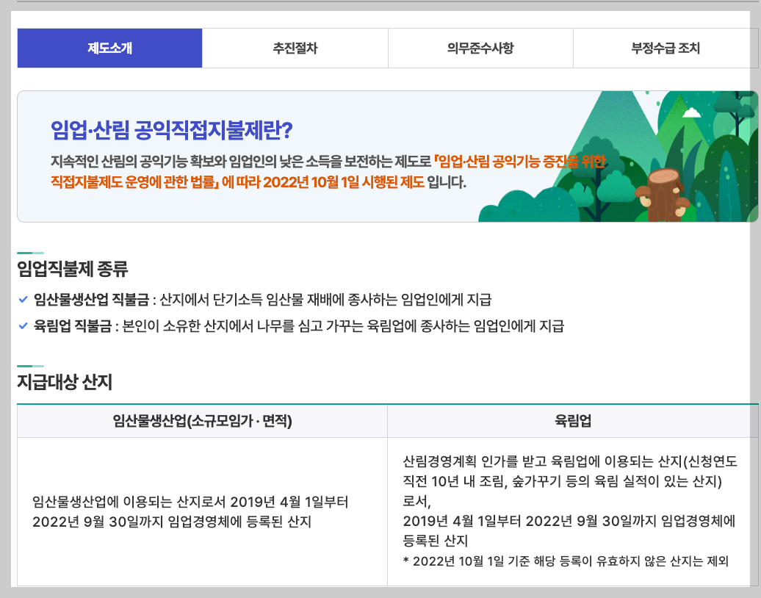Switch to the 추진절차 tab

[x=295, y=47]
